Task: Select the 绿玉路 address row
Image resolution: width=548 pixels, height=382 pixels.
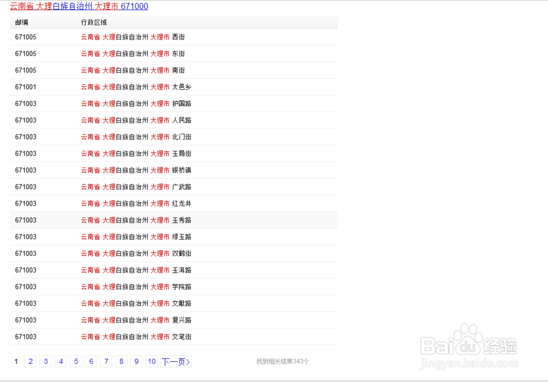Action: point(174,237)
